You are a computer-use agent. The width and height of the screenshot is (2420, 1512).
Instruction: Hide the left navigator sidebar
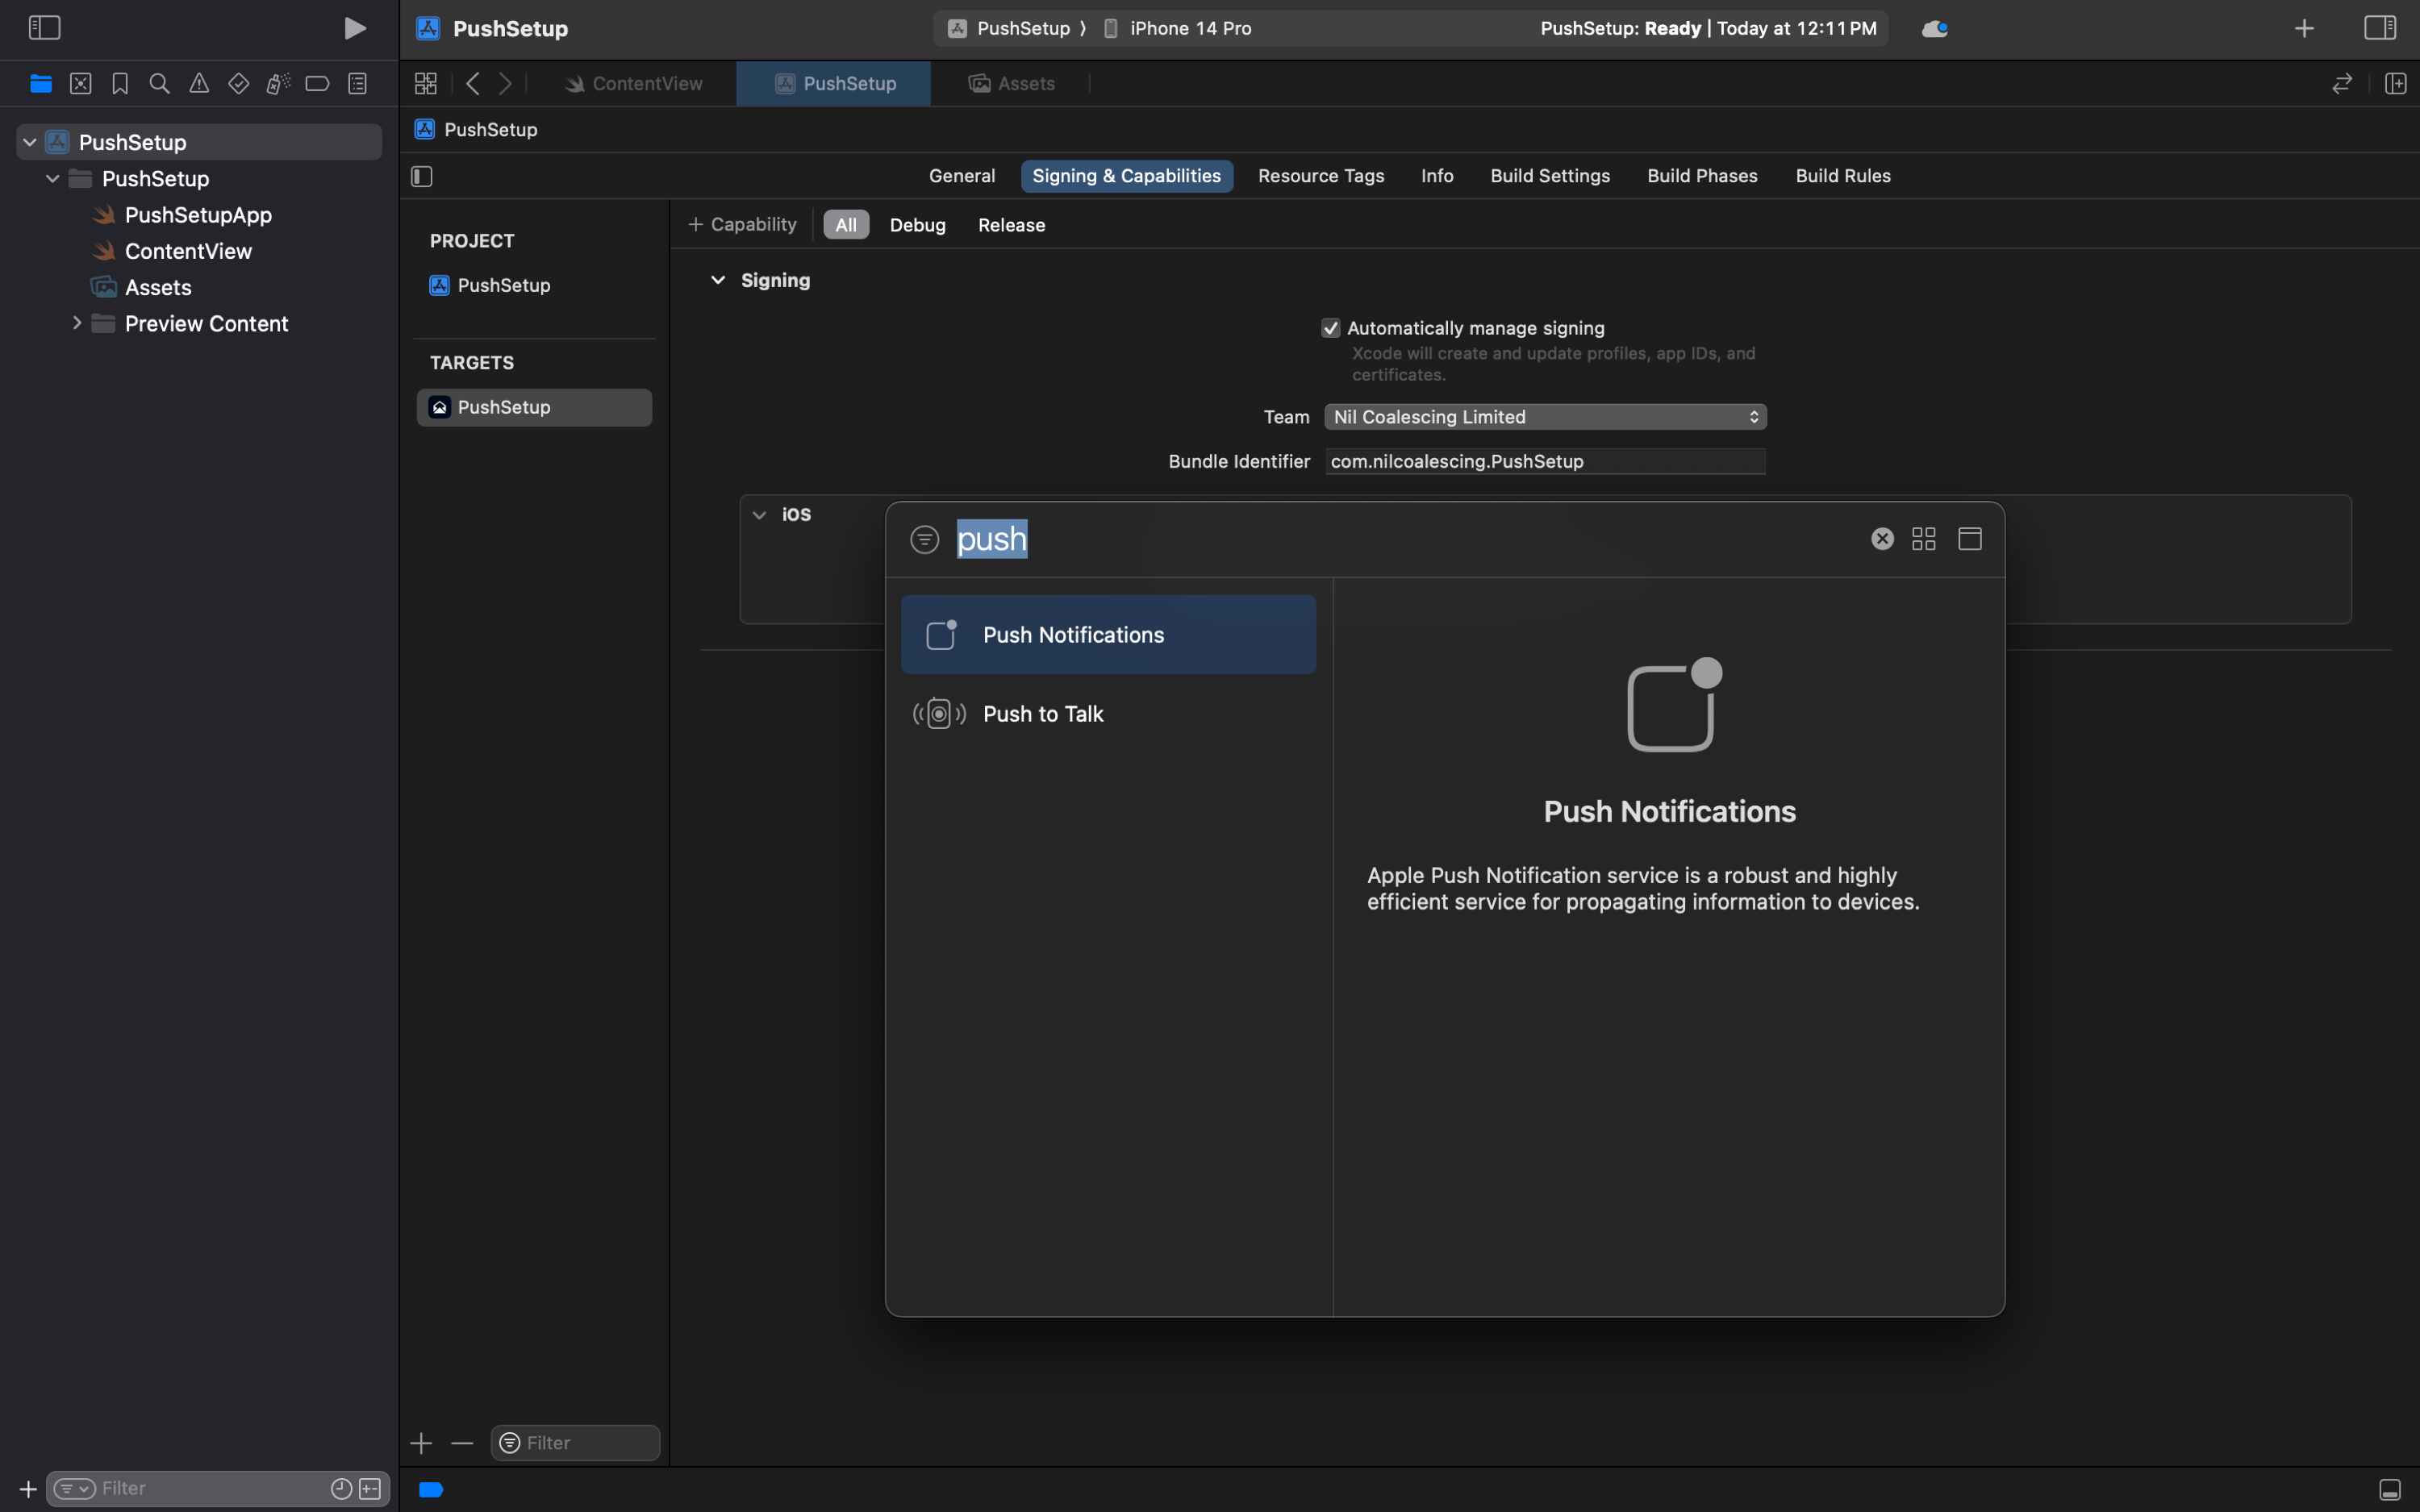(44, 27)
